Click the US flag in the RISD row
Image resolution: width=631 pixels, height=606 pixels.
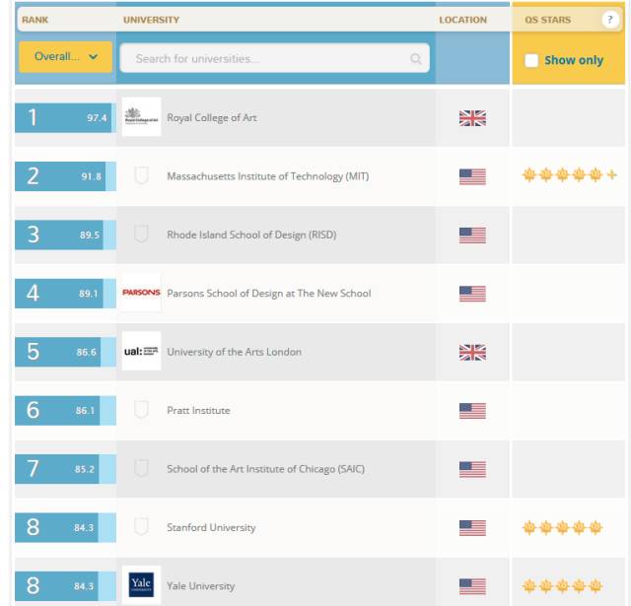point(472,236)
